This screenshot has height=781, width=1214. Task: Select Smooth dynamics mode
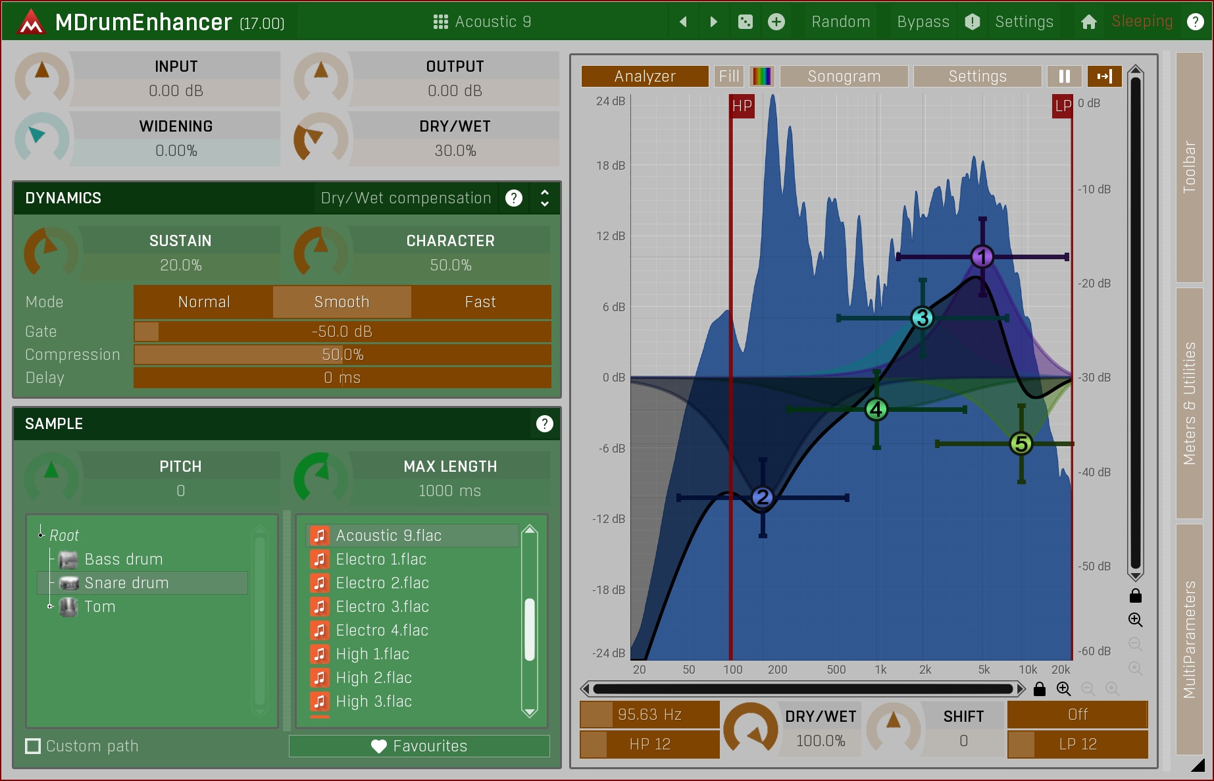tap(341, 302)
